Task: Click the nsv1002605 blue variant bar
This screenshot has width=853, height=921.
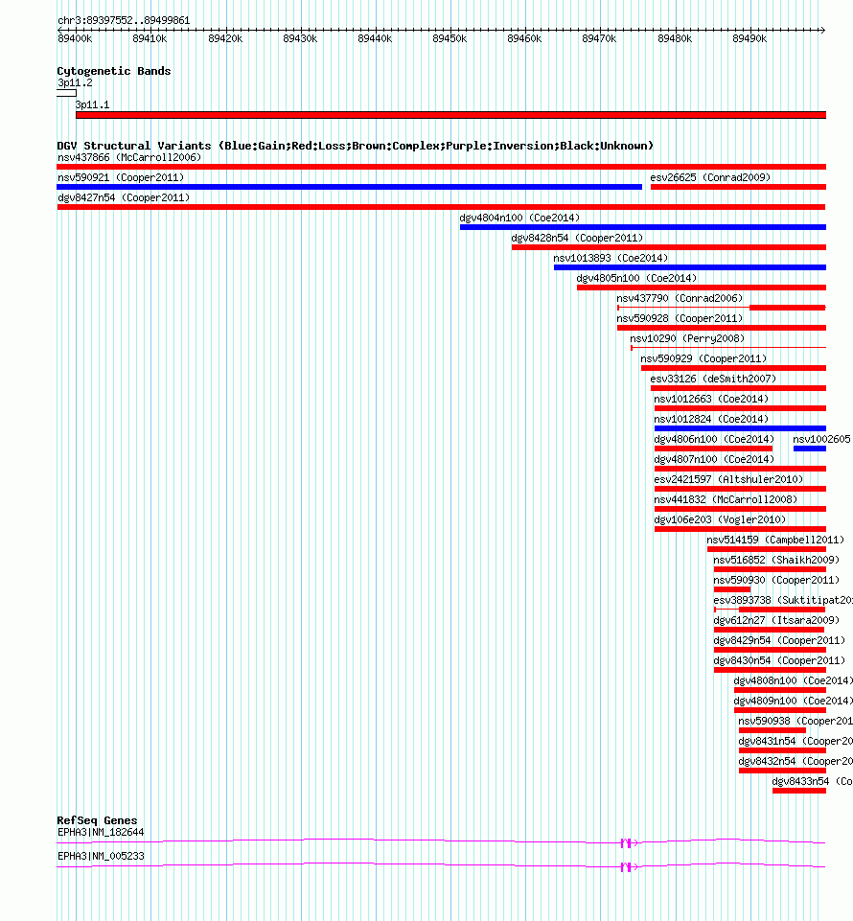Action: point(810,449)
